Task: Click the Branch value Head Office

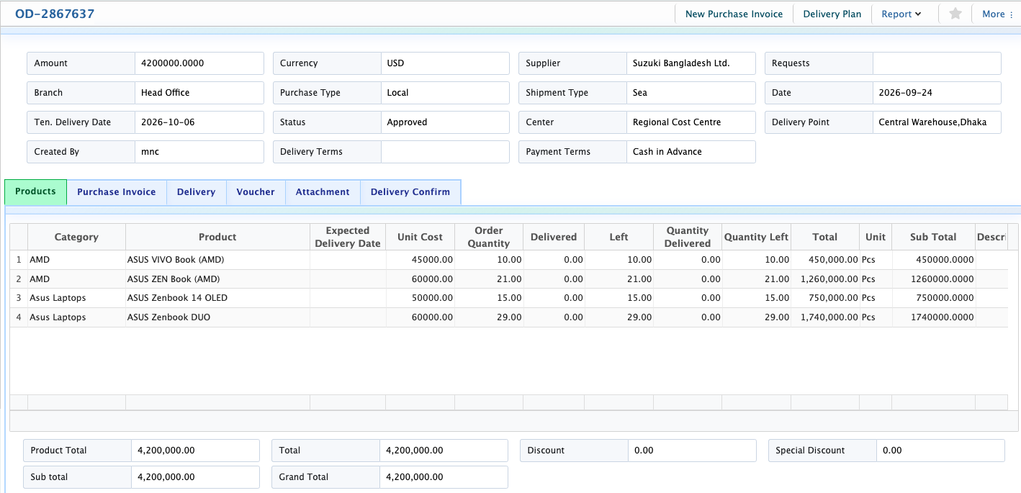Action: [x=199, y=93]
